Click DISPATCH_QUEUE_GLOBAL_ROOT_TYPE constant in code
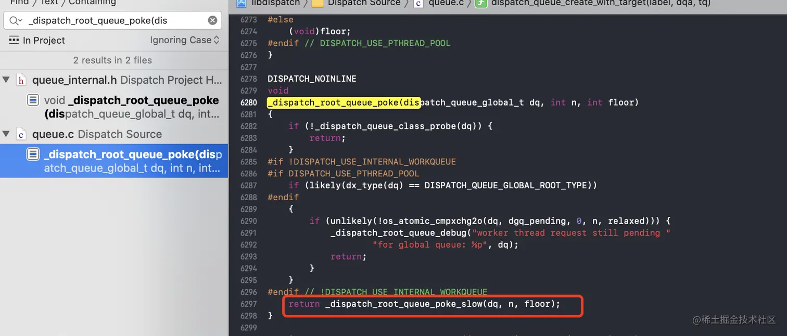 coord(506,185)
